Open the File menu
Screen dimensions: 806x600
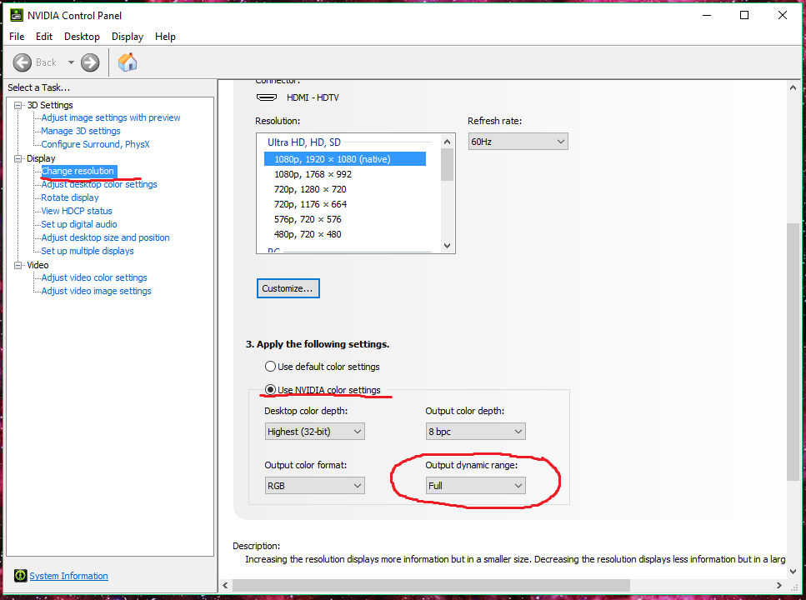click(x=17, y=37)
